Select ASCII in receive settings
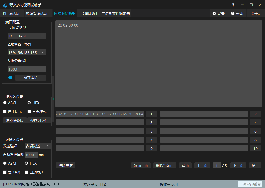The width and height of the screenshot is (265, 188). [x=10, y=103]
